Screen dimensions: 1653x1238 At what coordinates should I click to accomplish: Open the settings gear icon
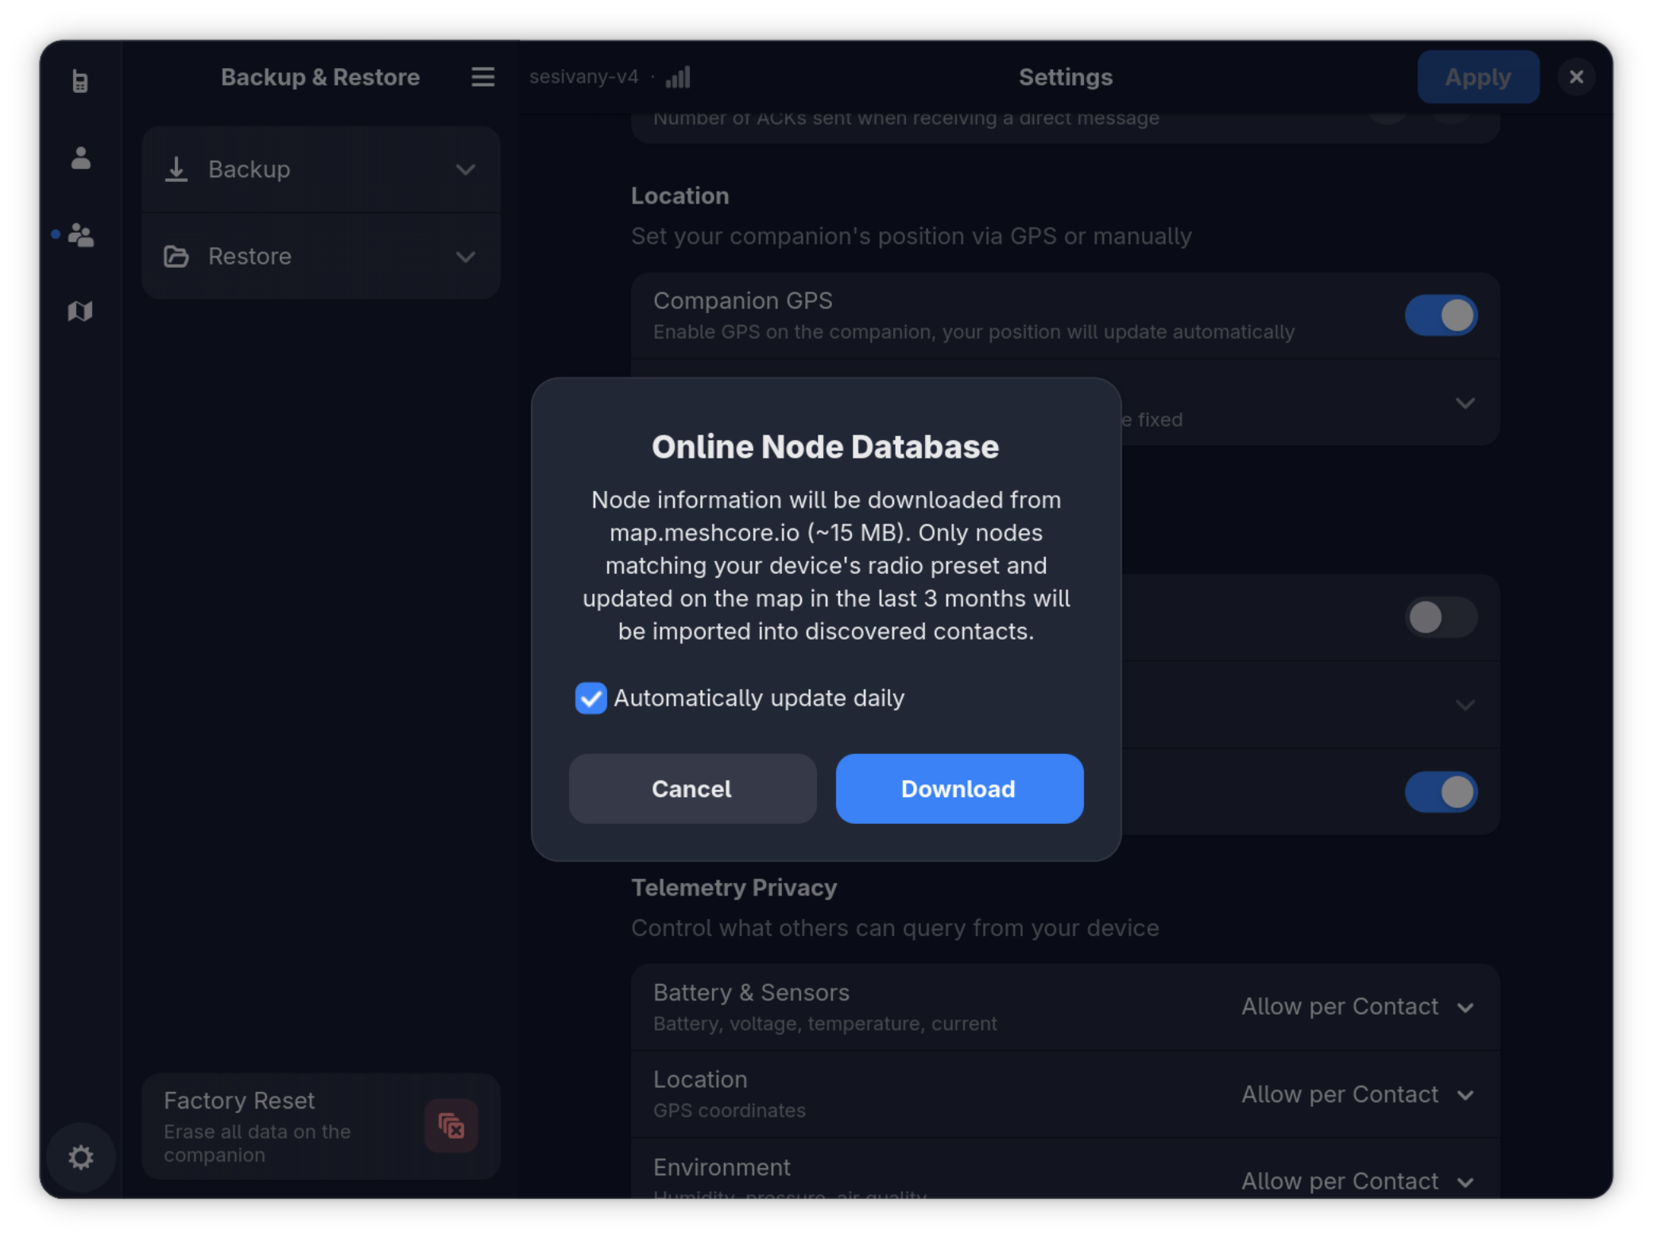click(80, 1157)
